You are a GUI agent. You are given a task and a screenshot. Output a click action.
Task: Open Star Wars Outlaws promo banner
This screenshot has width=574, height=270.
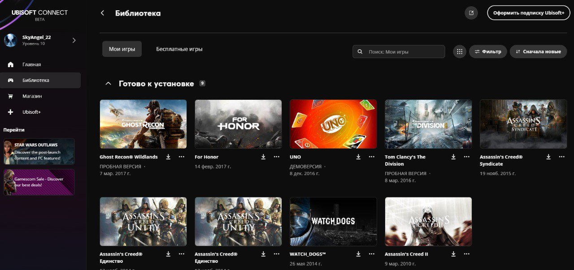point(39,152)
